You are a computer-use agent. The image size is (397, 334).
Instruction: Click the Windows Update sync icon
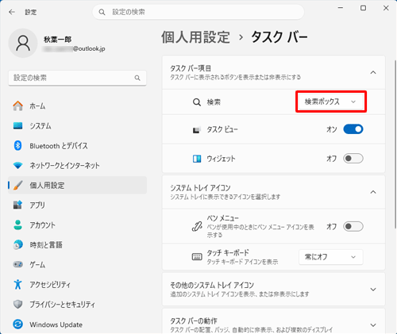[x=17, y=324]
